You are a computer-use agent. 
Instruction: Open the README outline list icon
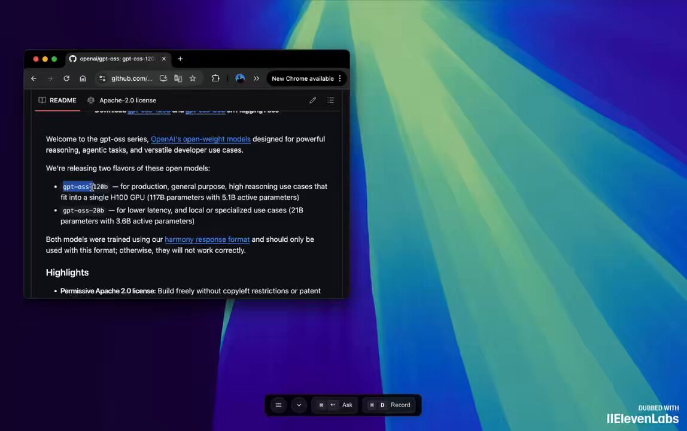[x=331, y=101]
